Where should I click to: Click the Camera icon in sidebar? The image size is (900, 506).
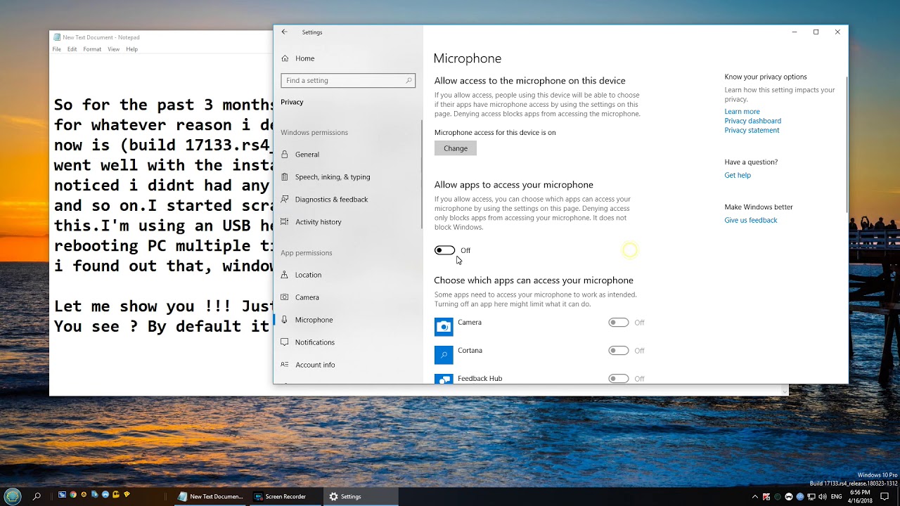pos(285,297)
